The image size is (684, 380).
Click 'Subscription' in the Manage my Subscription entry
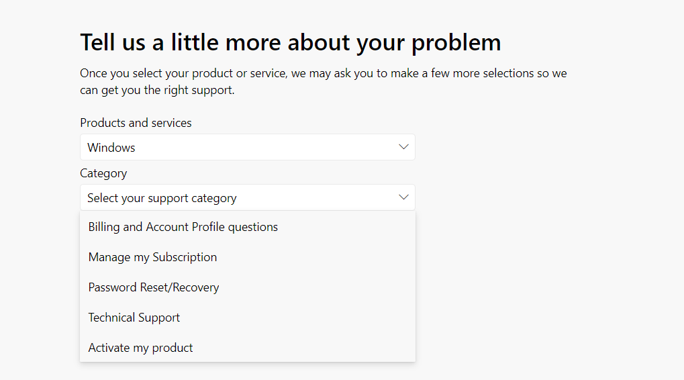185,257
